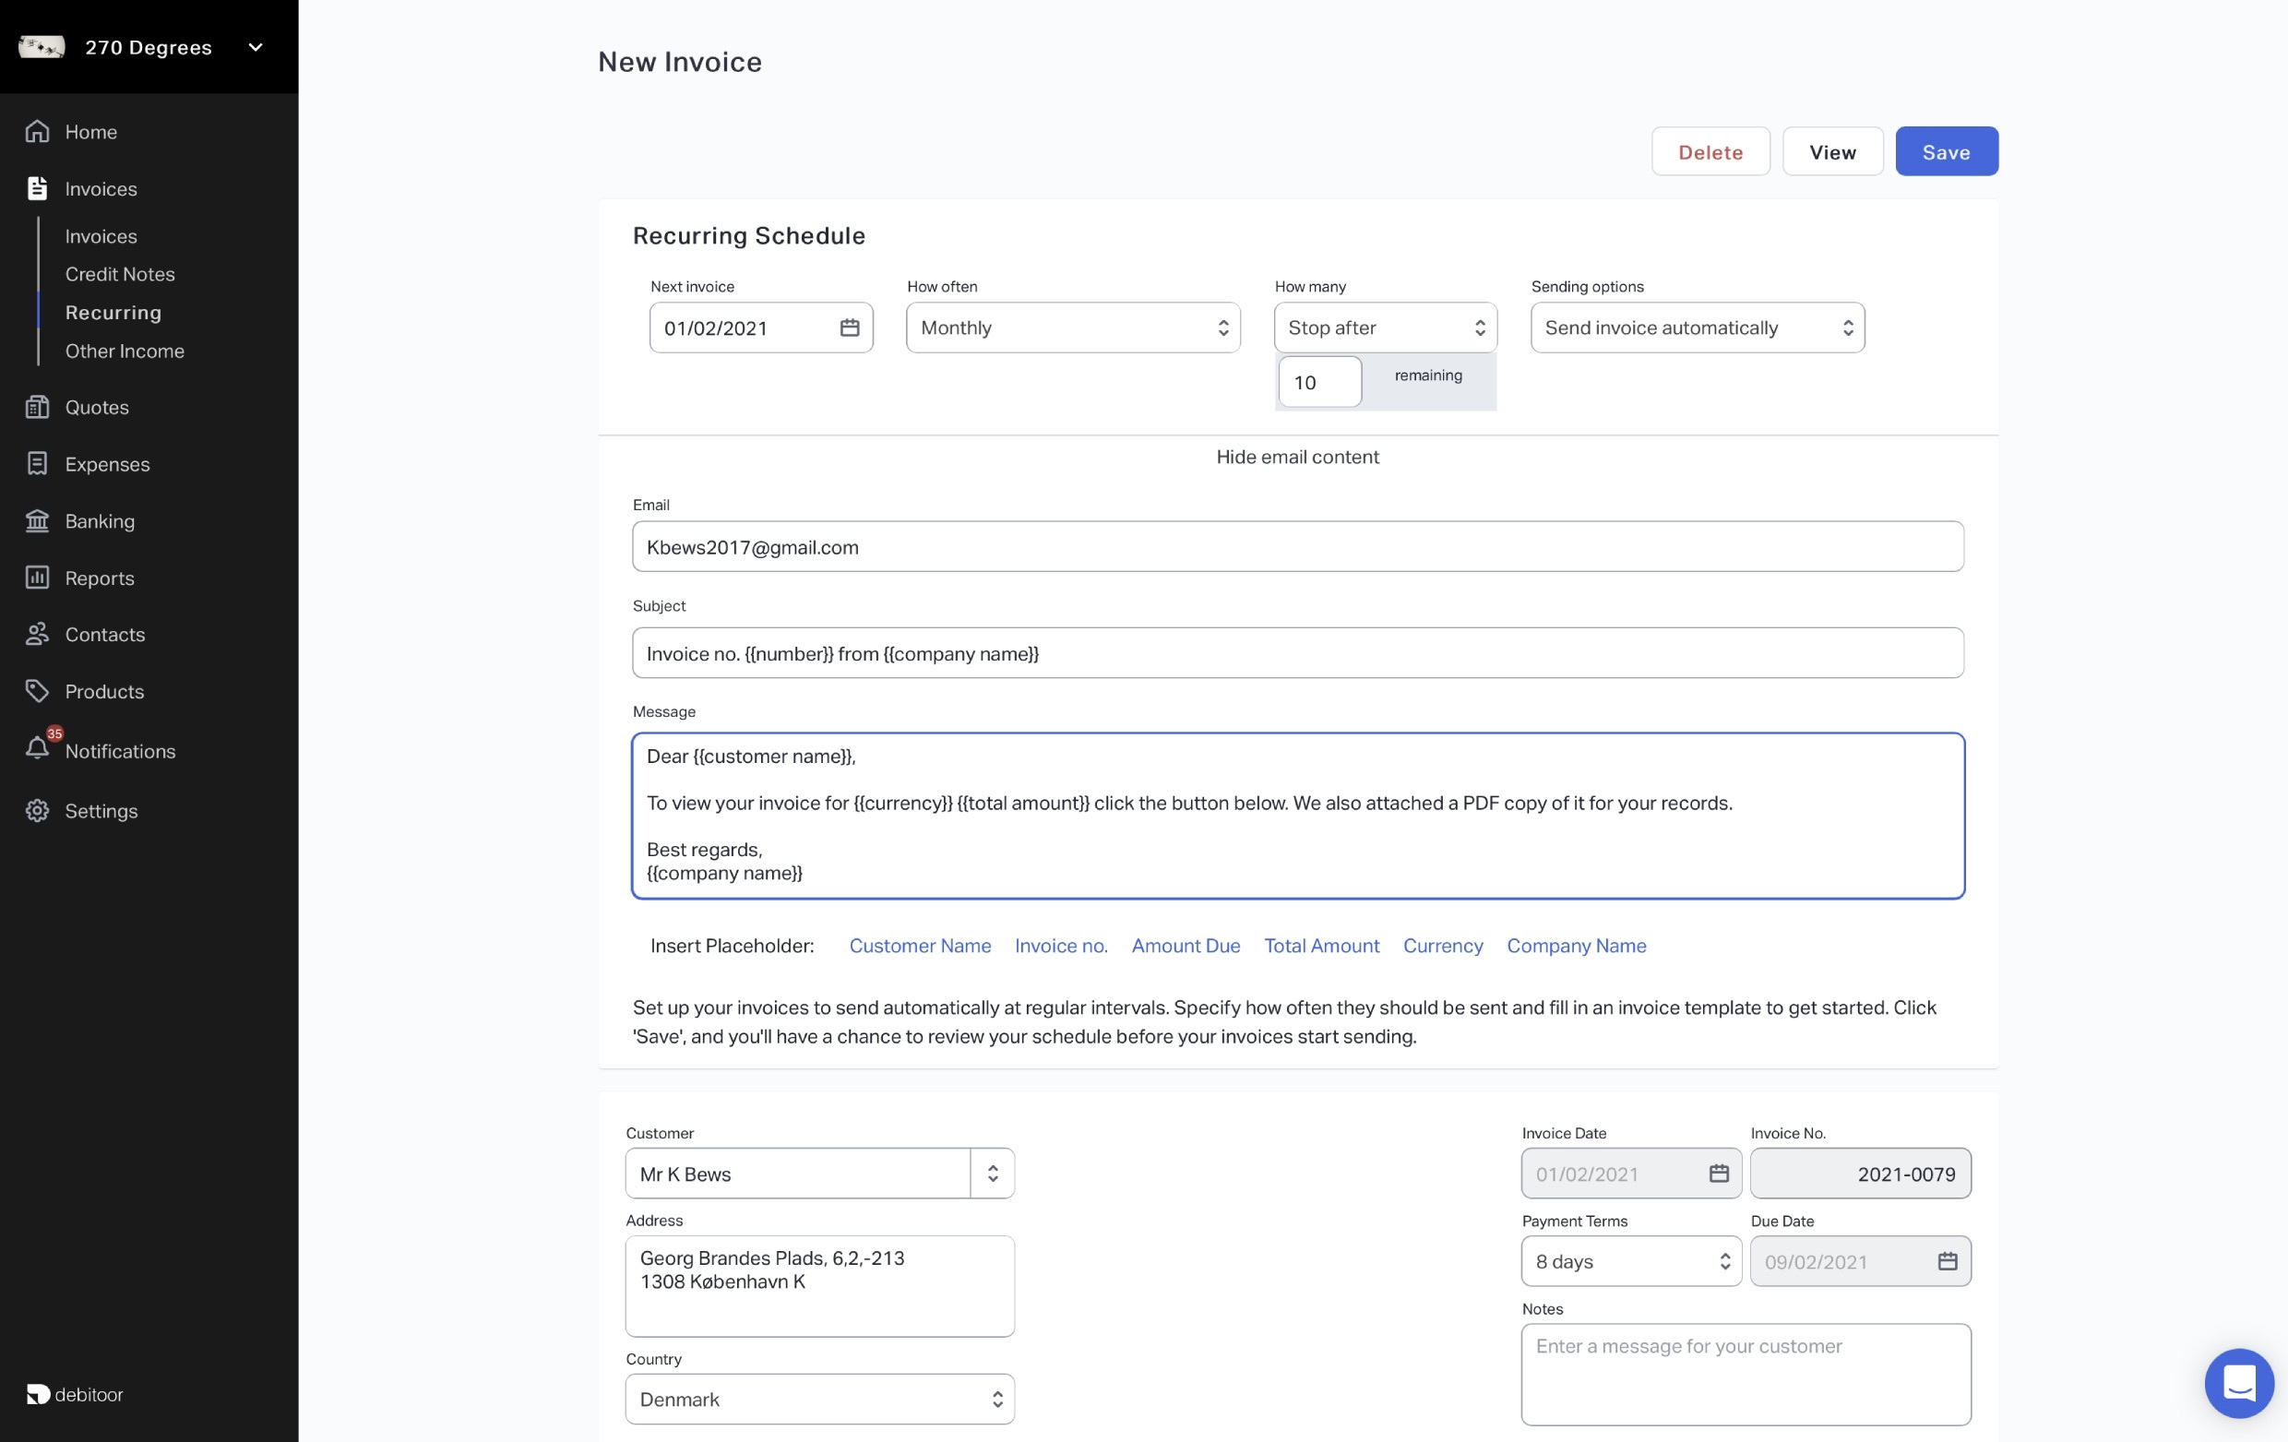Open the Sending options dropdown
Viewport: 2288px width, 1442px height.
coord(1697,328)
